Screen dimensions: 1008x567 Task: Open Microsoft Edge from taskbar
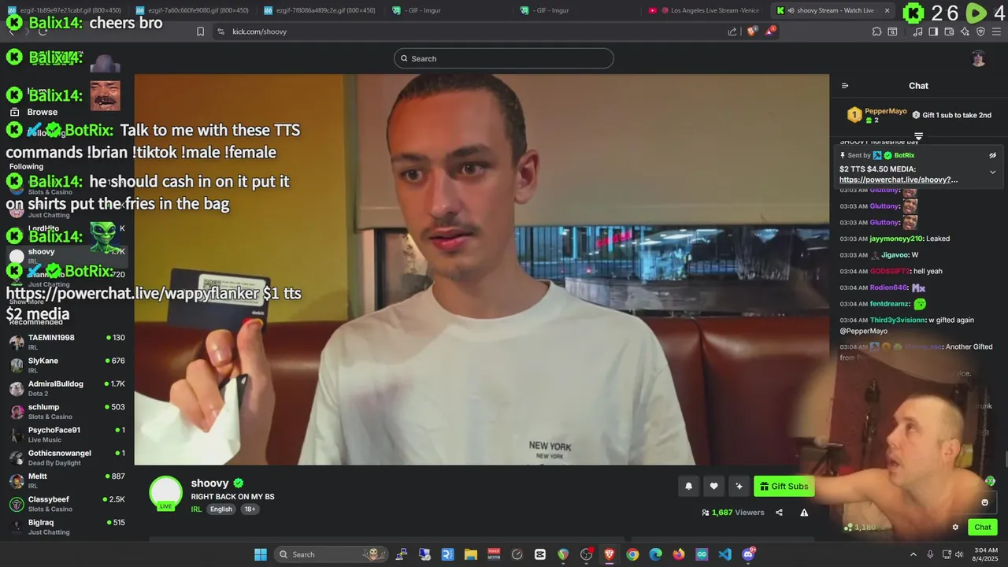[655, 554]
